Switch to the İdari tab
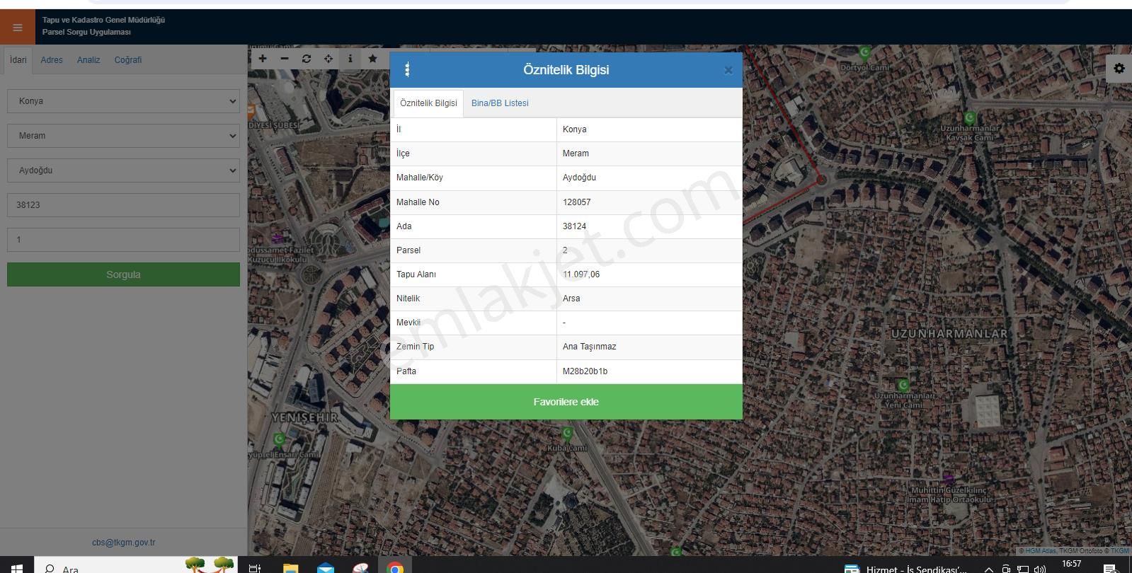The image size is (1132, 573). coord(18,60)
